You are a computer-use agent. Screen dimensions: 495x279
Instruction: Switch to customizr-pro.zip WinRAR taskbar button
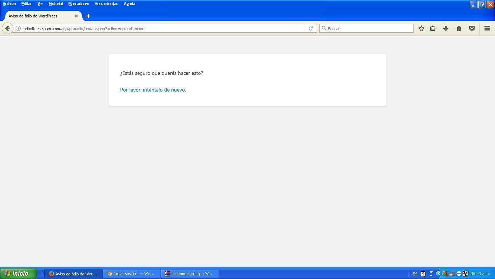click(190, 274)
